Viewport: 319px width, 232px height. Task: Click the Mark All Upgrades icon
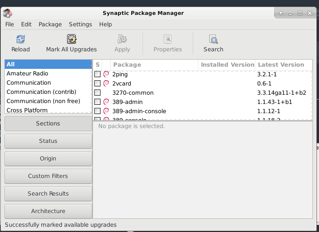pos(72,39)
